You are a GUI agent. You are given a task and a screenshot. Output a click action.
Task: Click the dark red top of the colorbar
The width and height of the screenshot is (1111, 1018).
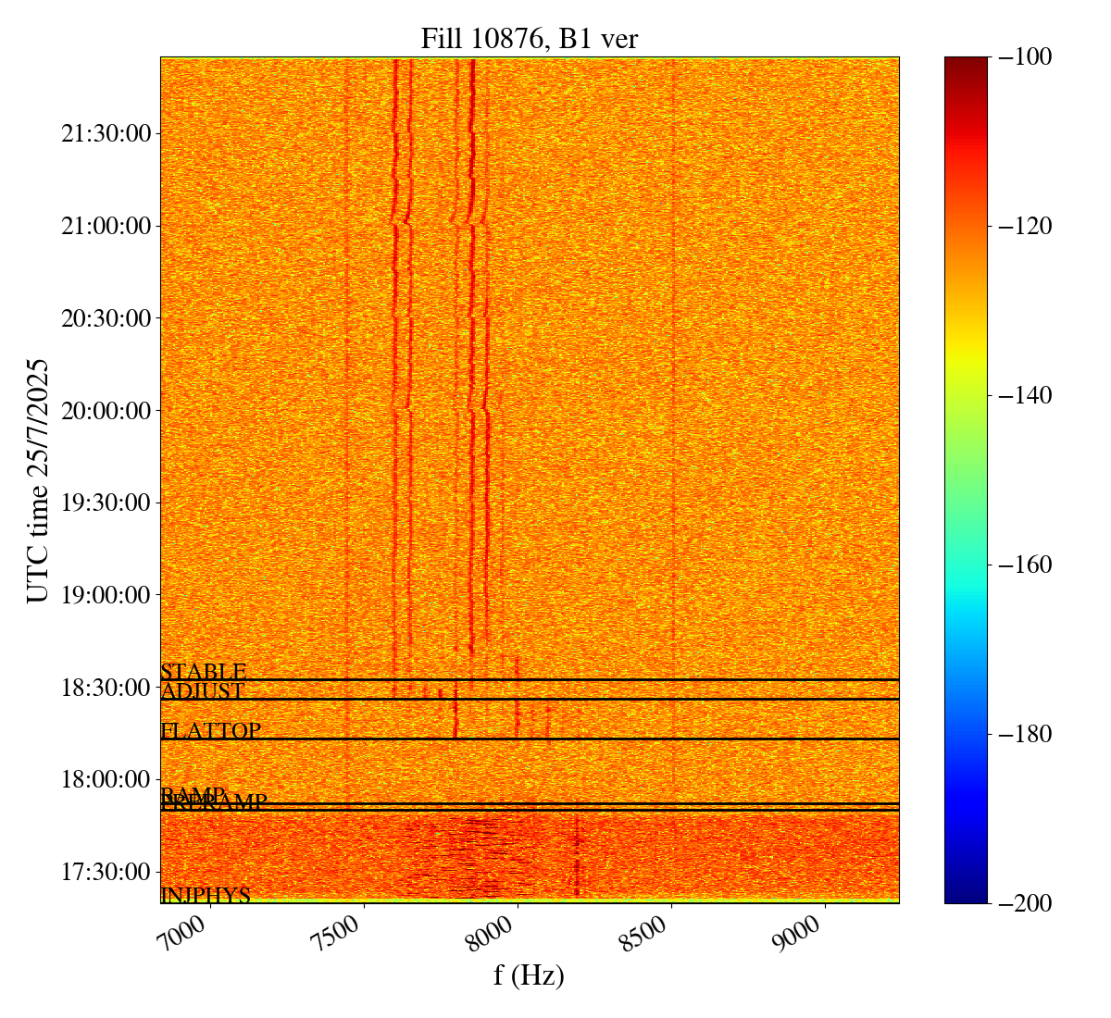coord(966,63)
